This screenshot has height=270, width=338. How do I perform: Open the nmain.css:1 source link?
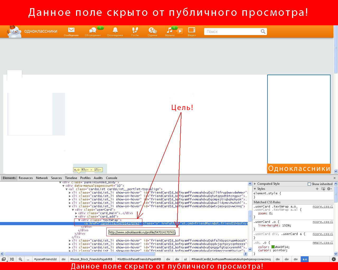tap(323, 243)
